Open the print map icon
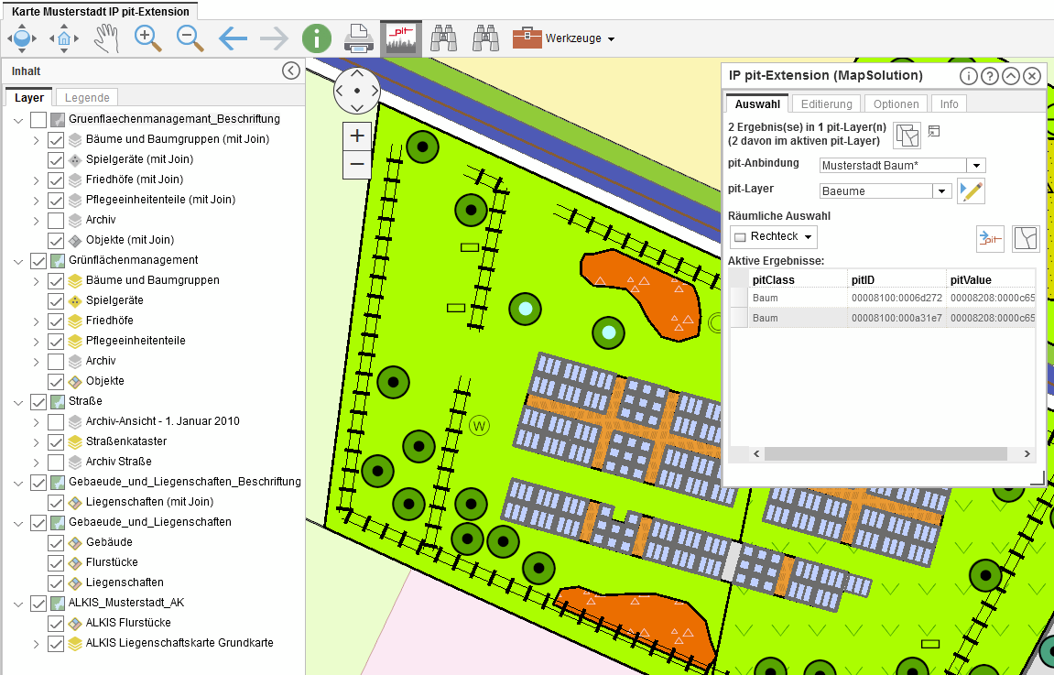Viewport: 1054px width, 675px height. pyautogui.click(x=358, y=38)
